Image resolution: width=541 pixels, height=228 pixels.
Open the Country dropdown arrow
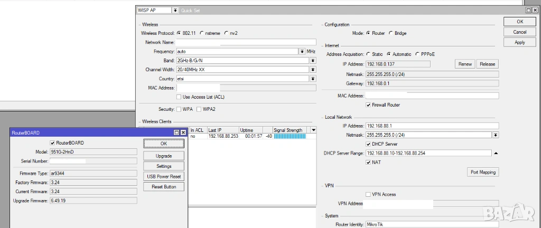point(313,79)
